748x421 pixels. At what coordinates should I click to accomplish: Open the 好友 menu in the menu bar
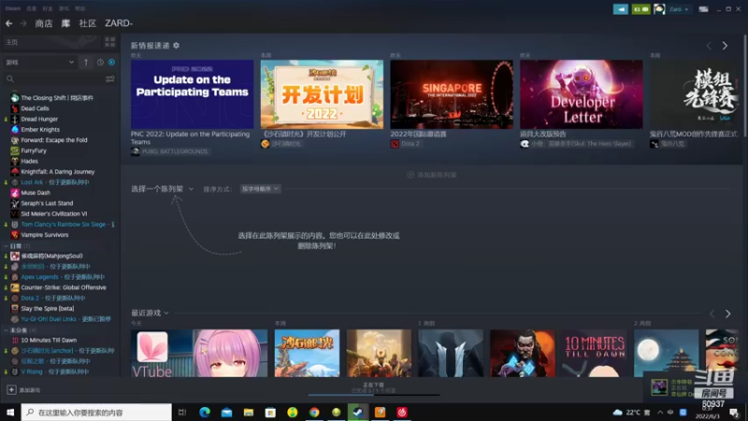[x=48, y=8]
